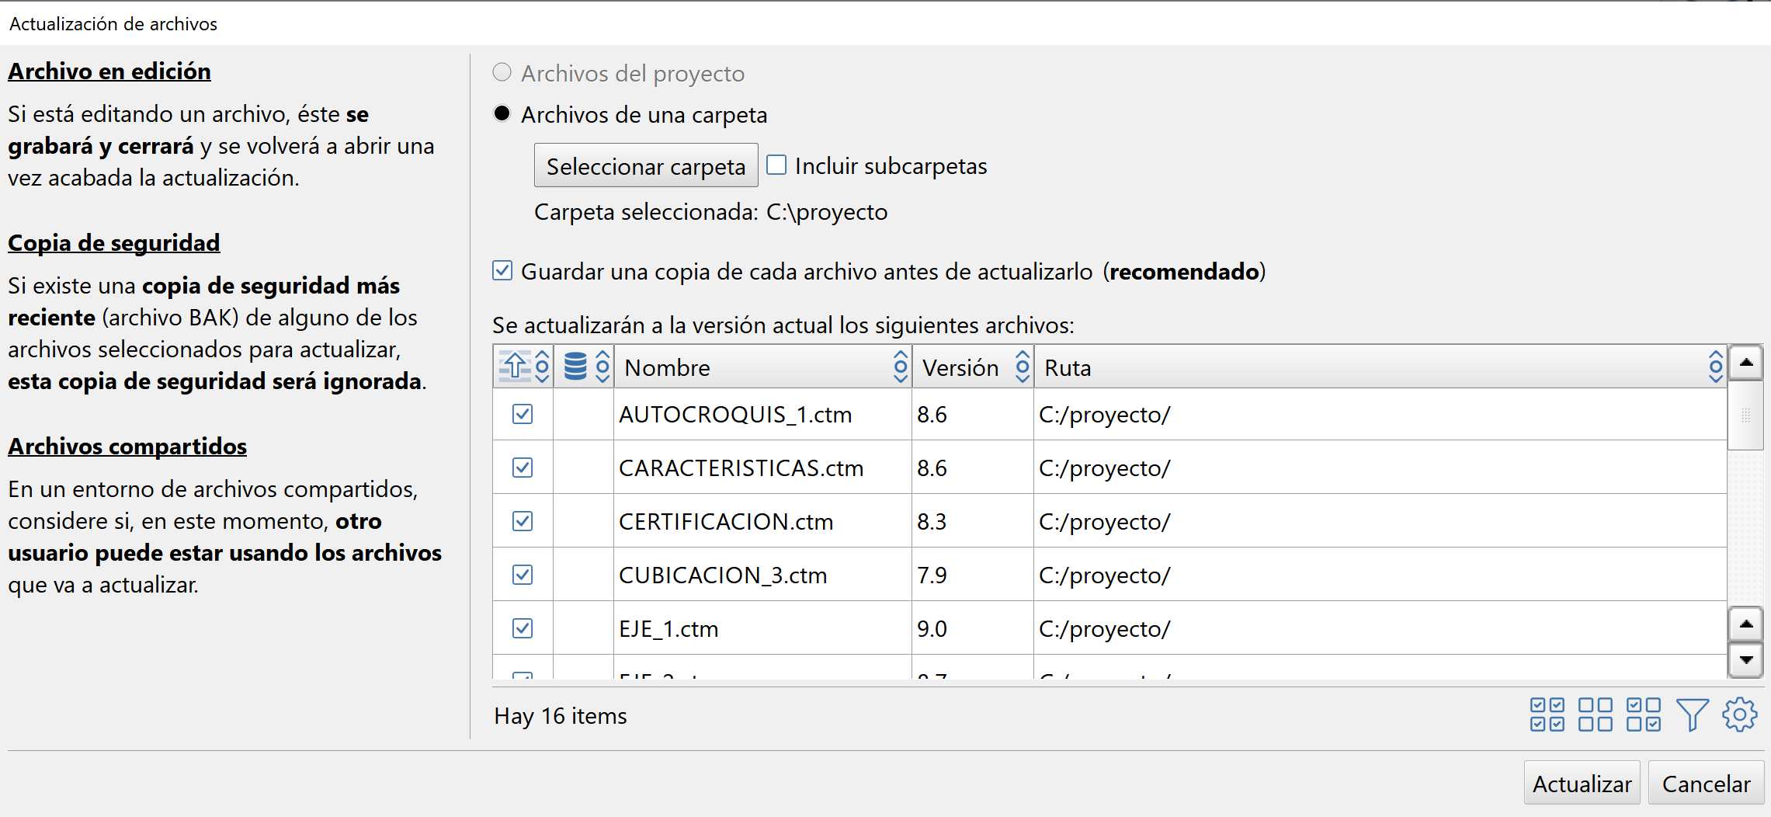Screen dimensions: 1771x817
Task: Click the database column header icon
Action: [x=575, y=366]
